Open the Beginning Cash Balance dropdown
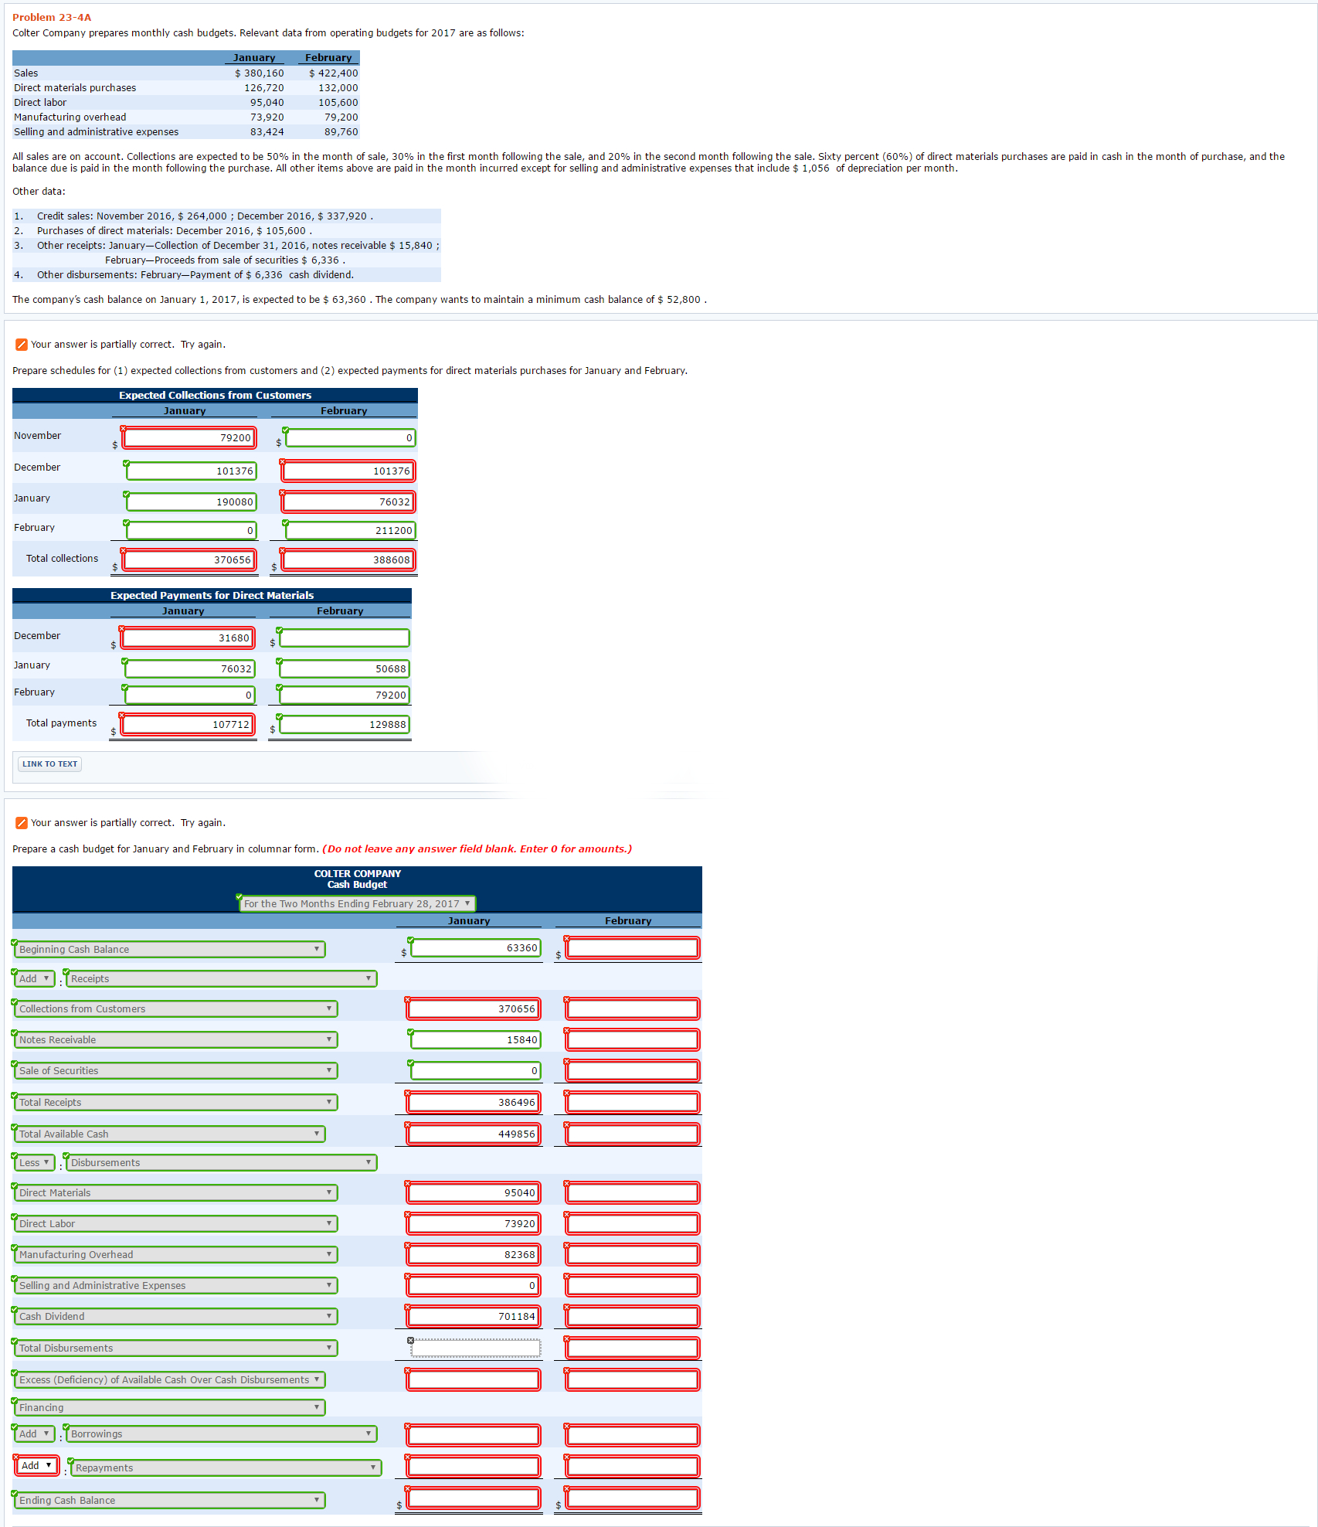 (x=169, y=949)
